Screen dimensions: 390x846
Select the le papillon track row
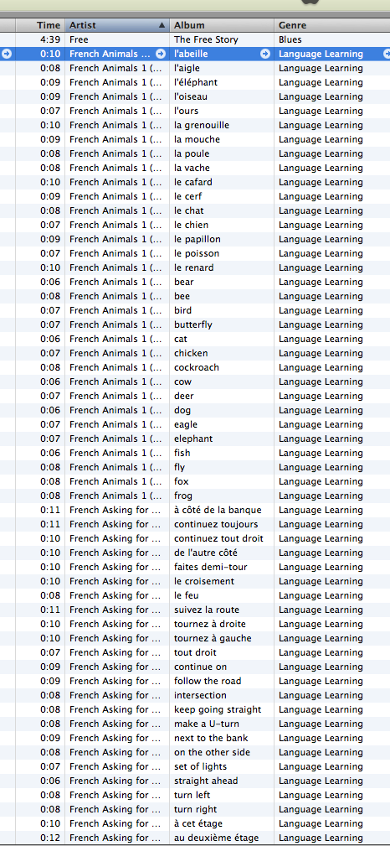point(195,239)
